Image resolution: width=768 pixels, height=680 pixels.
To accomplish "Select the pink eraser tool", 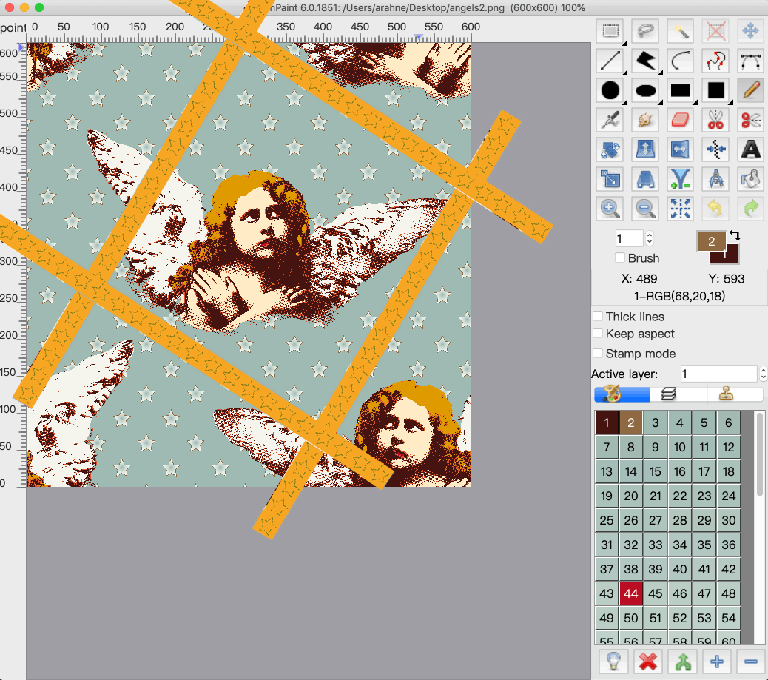I will 681,120.
